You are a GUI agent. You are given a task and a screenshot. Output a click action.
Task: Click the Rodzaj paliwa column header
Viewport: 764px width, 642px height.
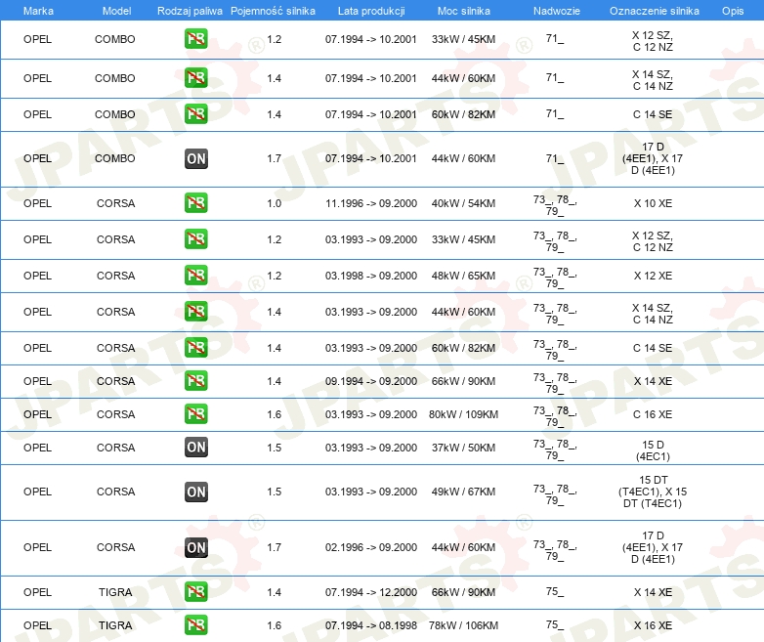point(190,11)
